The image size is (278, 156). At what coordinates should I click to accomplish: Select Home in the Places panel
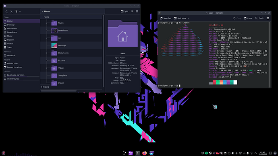(21, 21)
